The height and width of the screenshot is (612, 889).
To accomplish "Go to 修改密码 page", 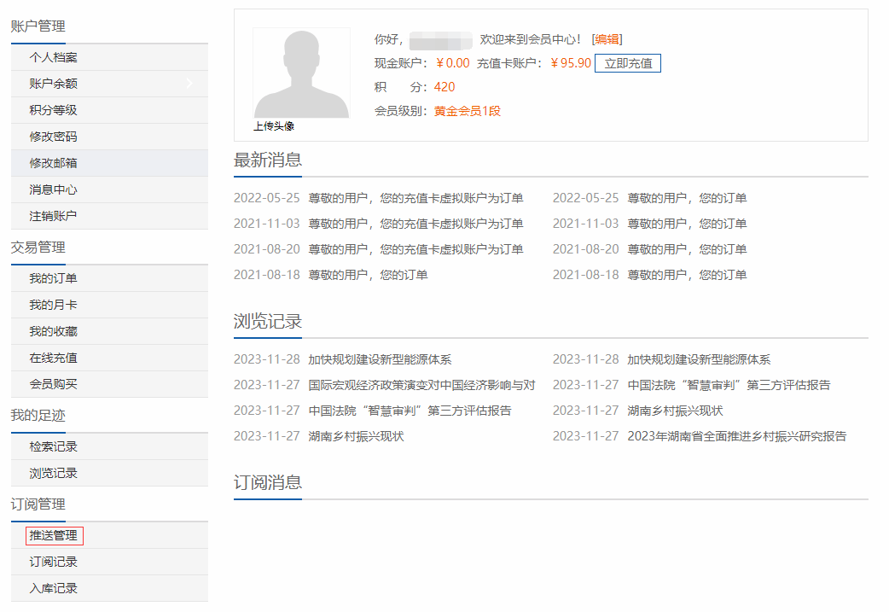I will 53,137.
